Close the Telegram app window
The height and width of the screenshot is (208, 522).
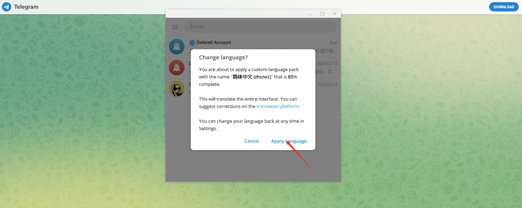(x=334, y=14)
